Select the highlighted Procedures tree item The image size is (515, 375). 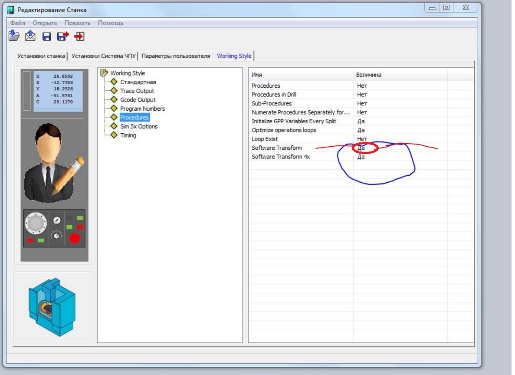(134, 117)
